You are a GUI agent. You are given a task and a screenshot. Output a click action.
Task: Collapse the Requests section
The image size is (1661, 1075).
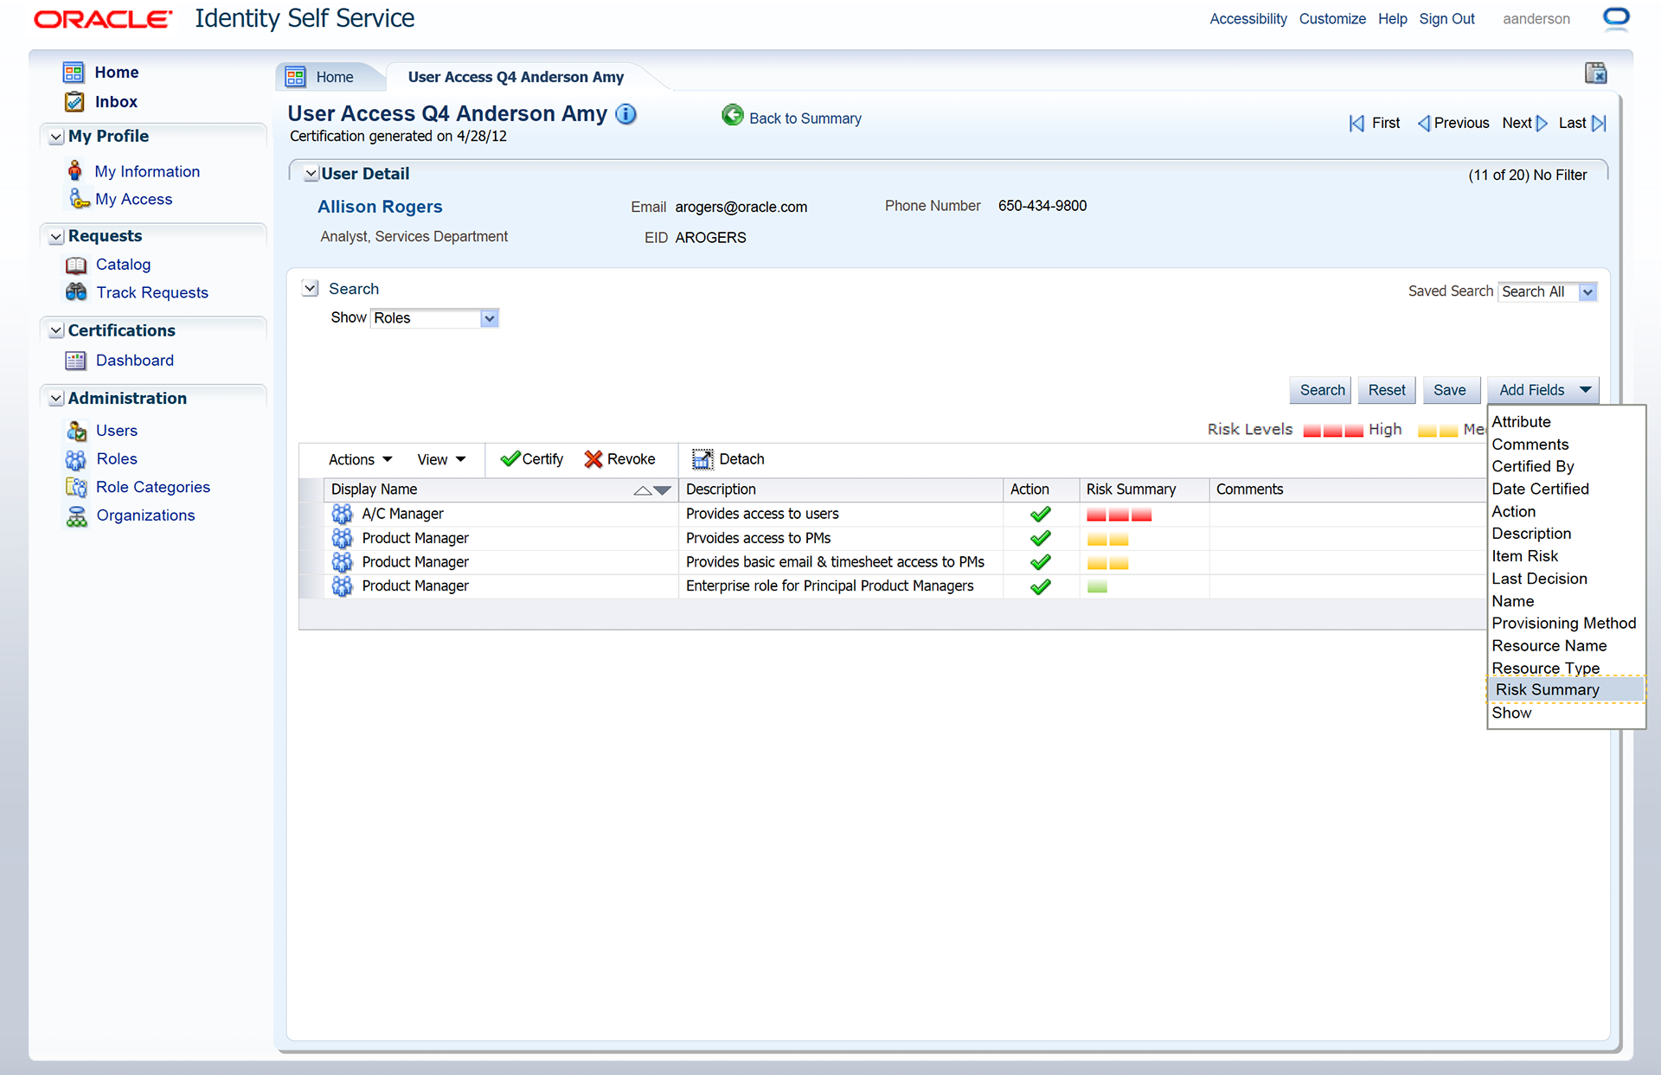click(x=56, y=236)
